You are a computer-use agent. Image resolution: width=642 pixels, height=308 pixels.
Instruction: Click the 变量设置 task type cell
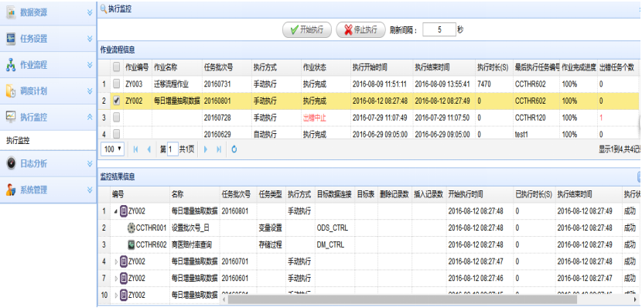click(270, 228)
